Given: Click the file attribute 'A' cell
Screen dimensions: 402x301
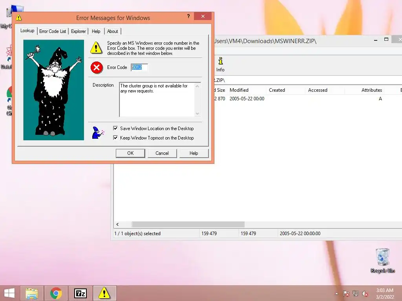Looking at the screenshot, I should 380,98.
